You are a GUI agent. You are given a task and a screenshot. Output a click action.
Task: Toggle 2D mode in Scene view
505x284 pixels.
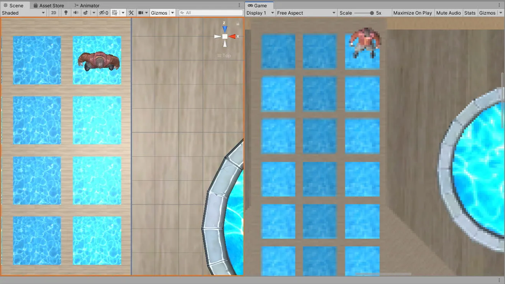54,13
